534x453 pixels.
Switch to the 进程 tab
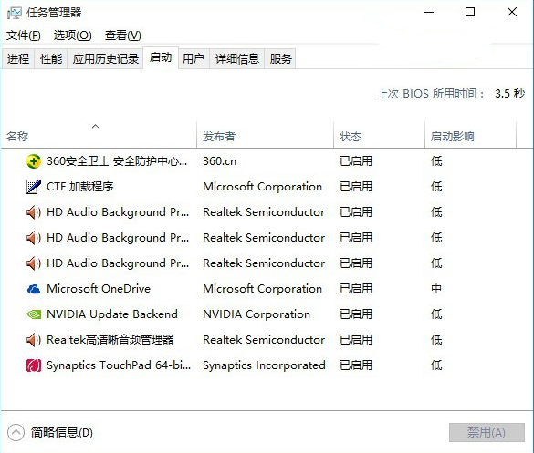point(17,59)
